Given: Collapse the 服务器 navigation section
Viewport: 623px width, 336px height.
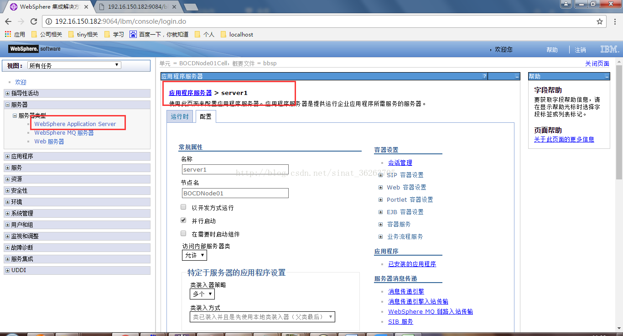Looking at the screenshot, I should click(7, 105).
